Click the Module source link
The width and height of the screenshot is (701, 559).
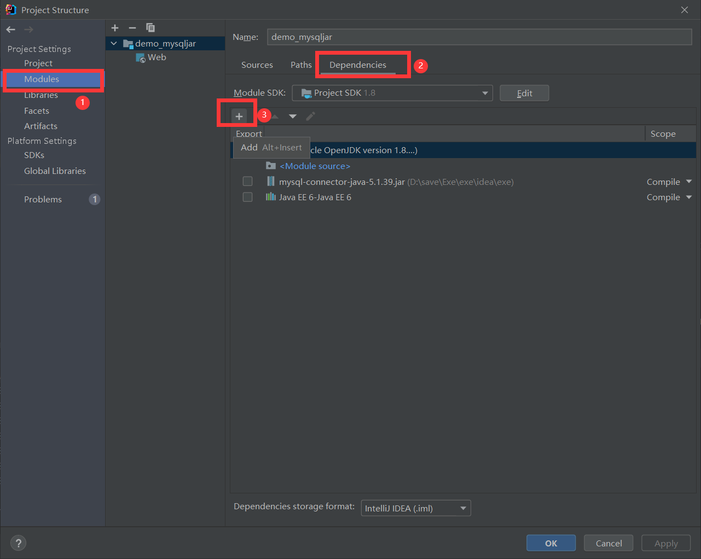tap(315, 166)
